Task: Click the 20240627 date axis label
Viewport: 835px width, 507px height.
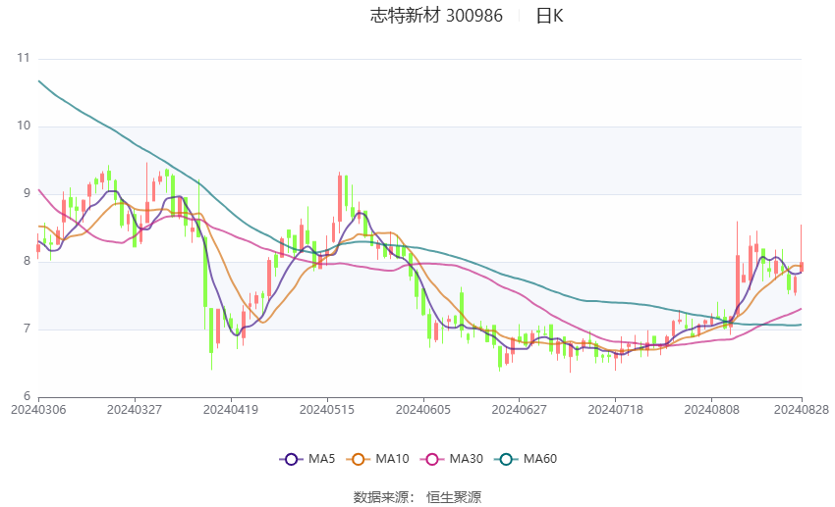Action: pyautogui.click(x=519, y=410)
